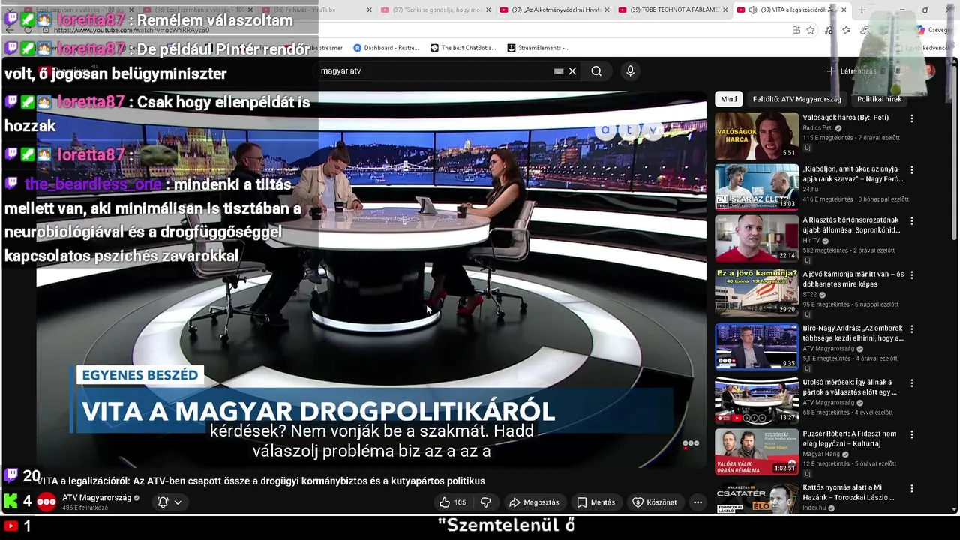960x540 pixels.
Task: Save the video with Mentés
Action: click(596, 502)
